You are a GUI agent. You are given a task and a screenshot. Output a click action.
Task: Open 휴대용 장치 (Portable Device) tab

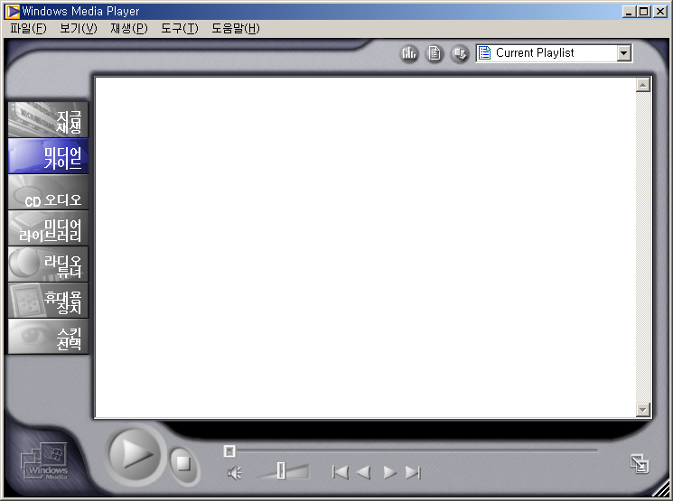pos(48,300)
